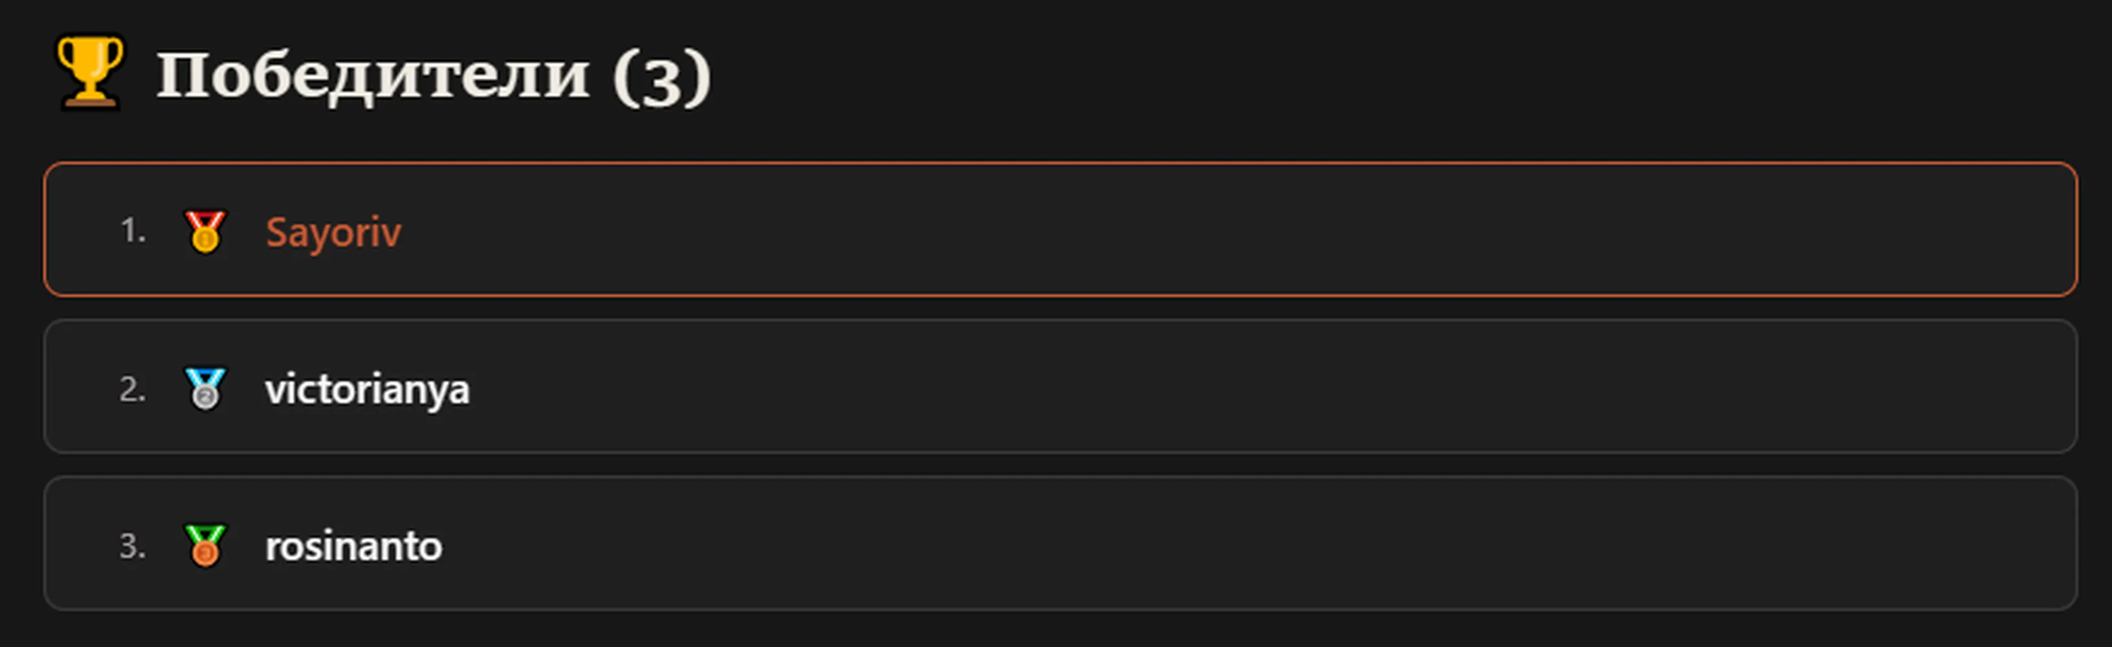
Task: Click the medal beside victorianya
Action: 204,389
